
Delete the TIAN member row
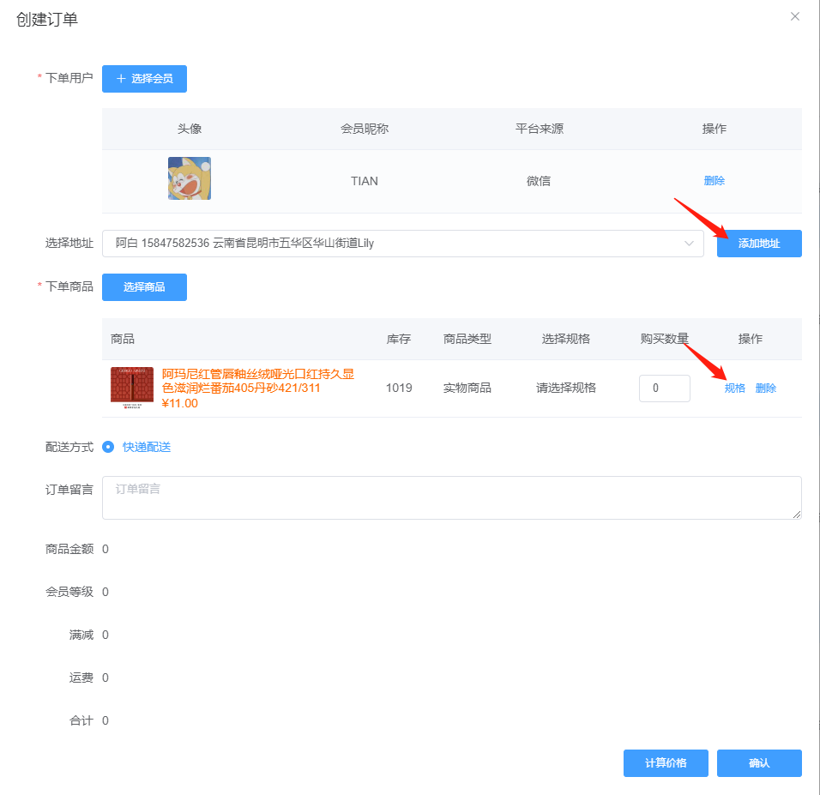coord(714,181)
